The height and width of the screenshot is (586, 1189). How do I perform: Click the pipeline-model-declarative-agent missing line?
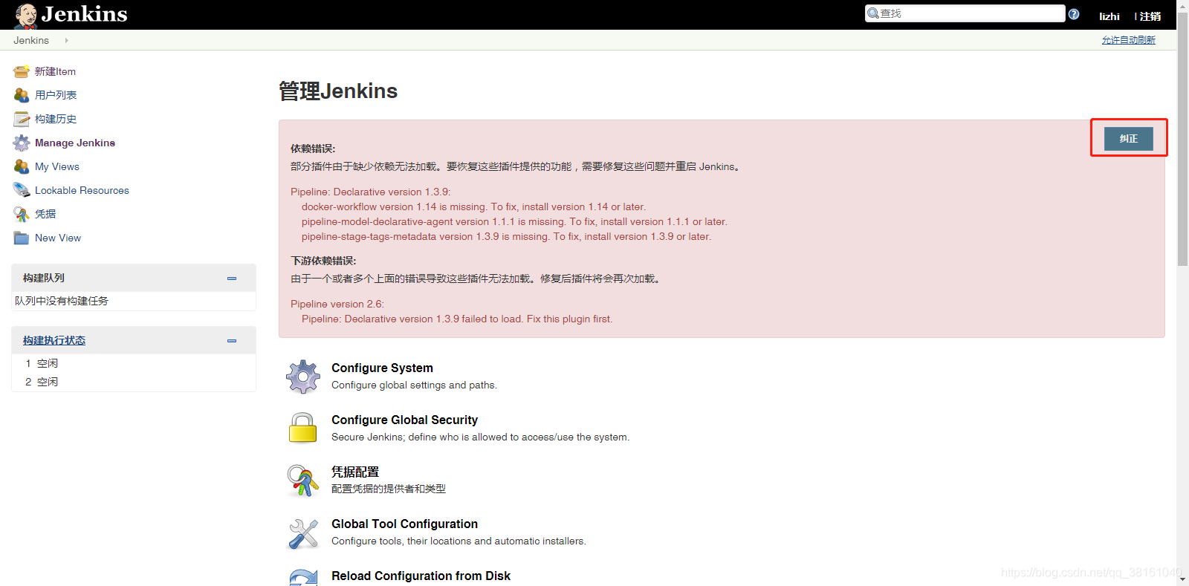[514, 221]
